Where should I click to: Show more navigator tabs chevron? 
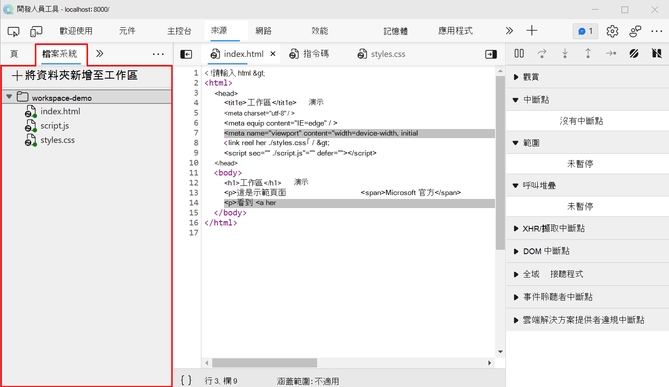coord(100,53)
